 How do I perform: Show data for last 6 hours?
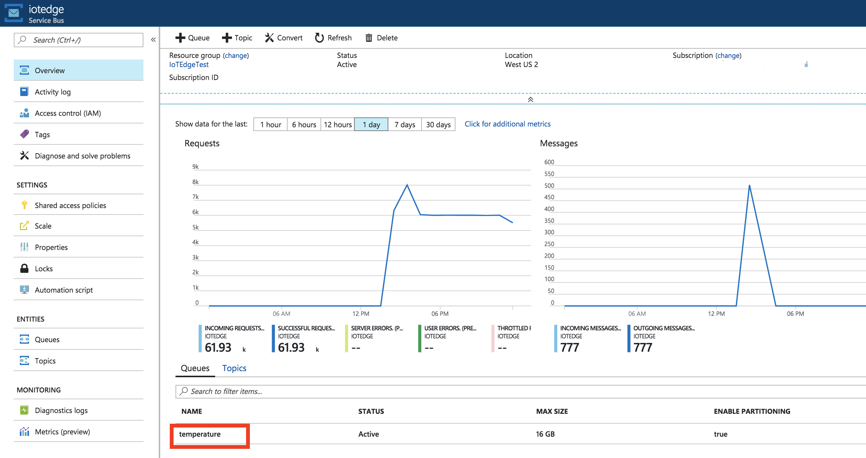pos(304,125)
